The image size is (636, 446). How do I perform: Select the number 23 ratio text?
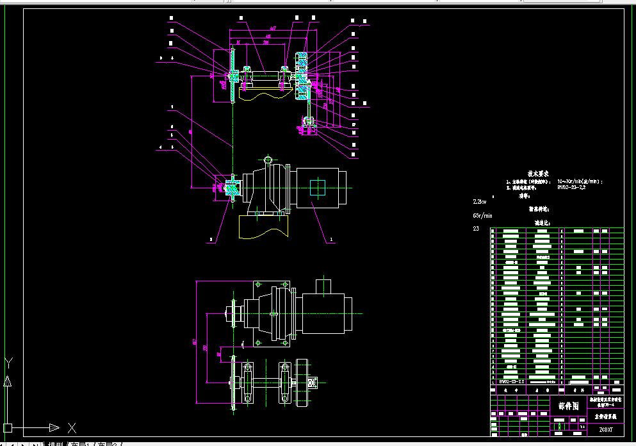point(476,229)
